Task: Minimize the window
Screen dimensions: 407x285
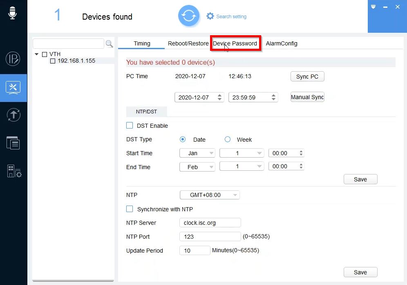Action: [x=385, y=7]
